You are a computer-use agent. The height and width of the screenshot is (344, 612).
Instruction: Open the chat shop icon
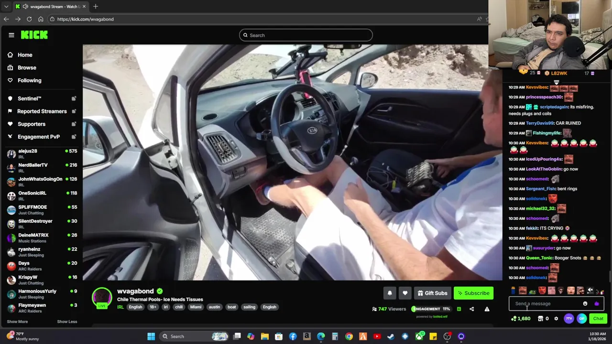point(540,319)
